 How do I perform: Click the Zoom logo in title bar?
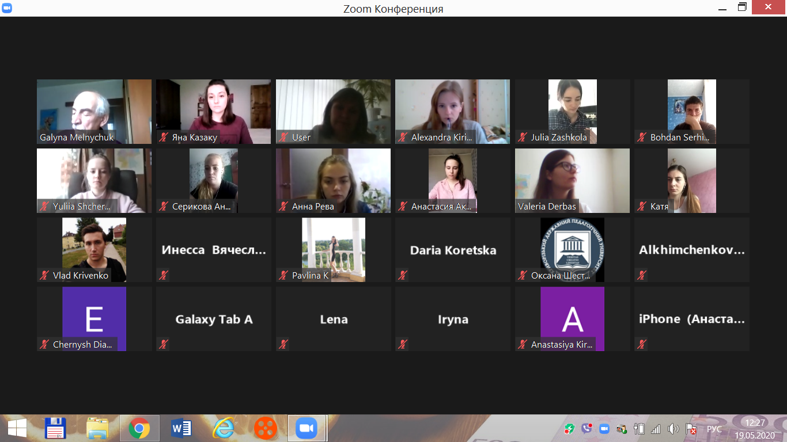coord(8,8)
